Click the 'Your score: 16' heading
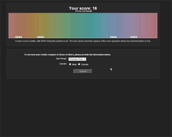Screen dimensions: 172x137 pos(83,8)
